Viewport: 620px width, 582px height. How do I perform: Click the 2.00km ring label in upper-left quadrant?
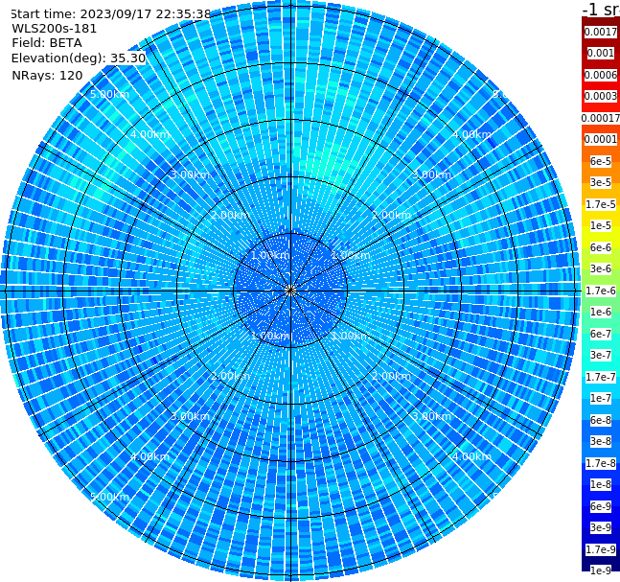point(231,215)
